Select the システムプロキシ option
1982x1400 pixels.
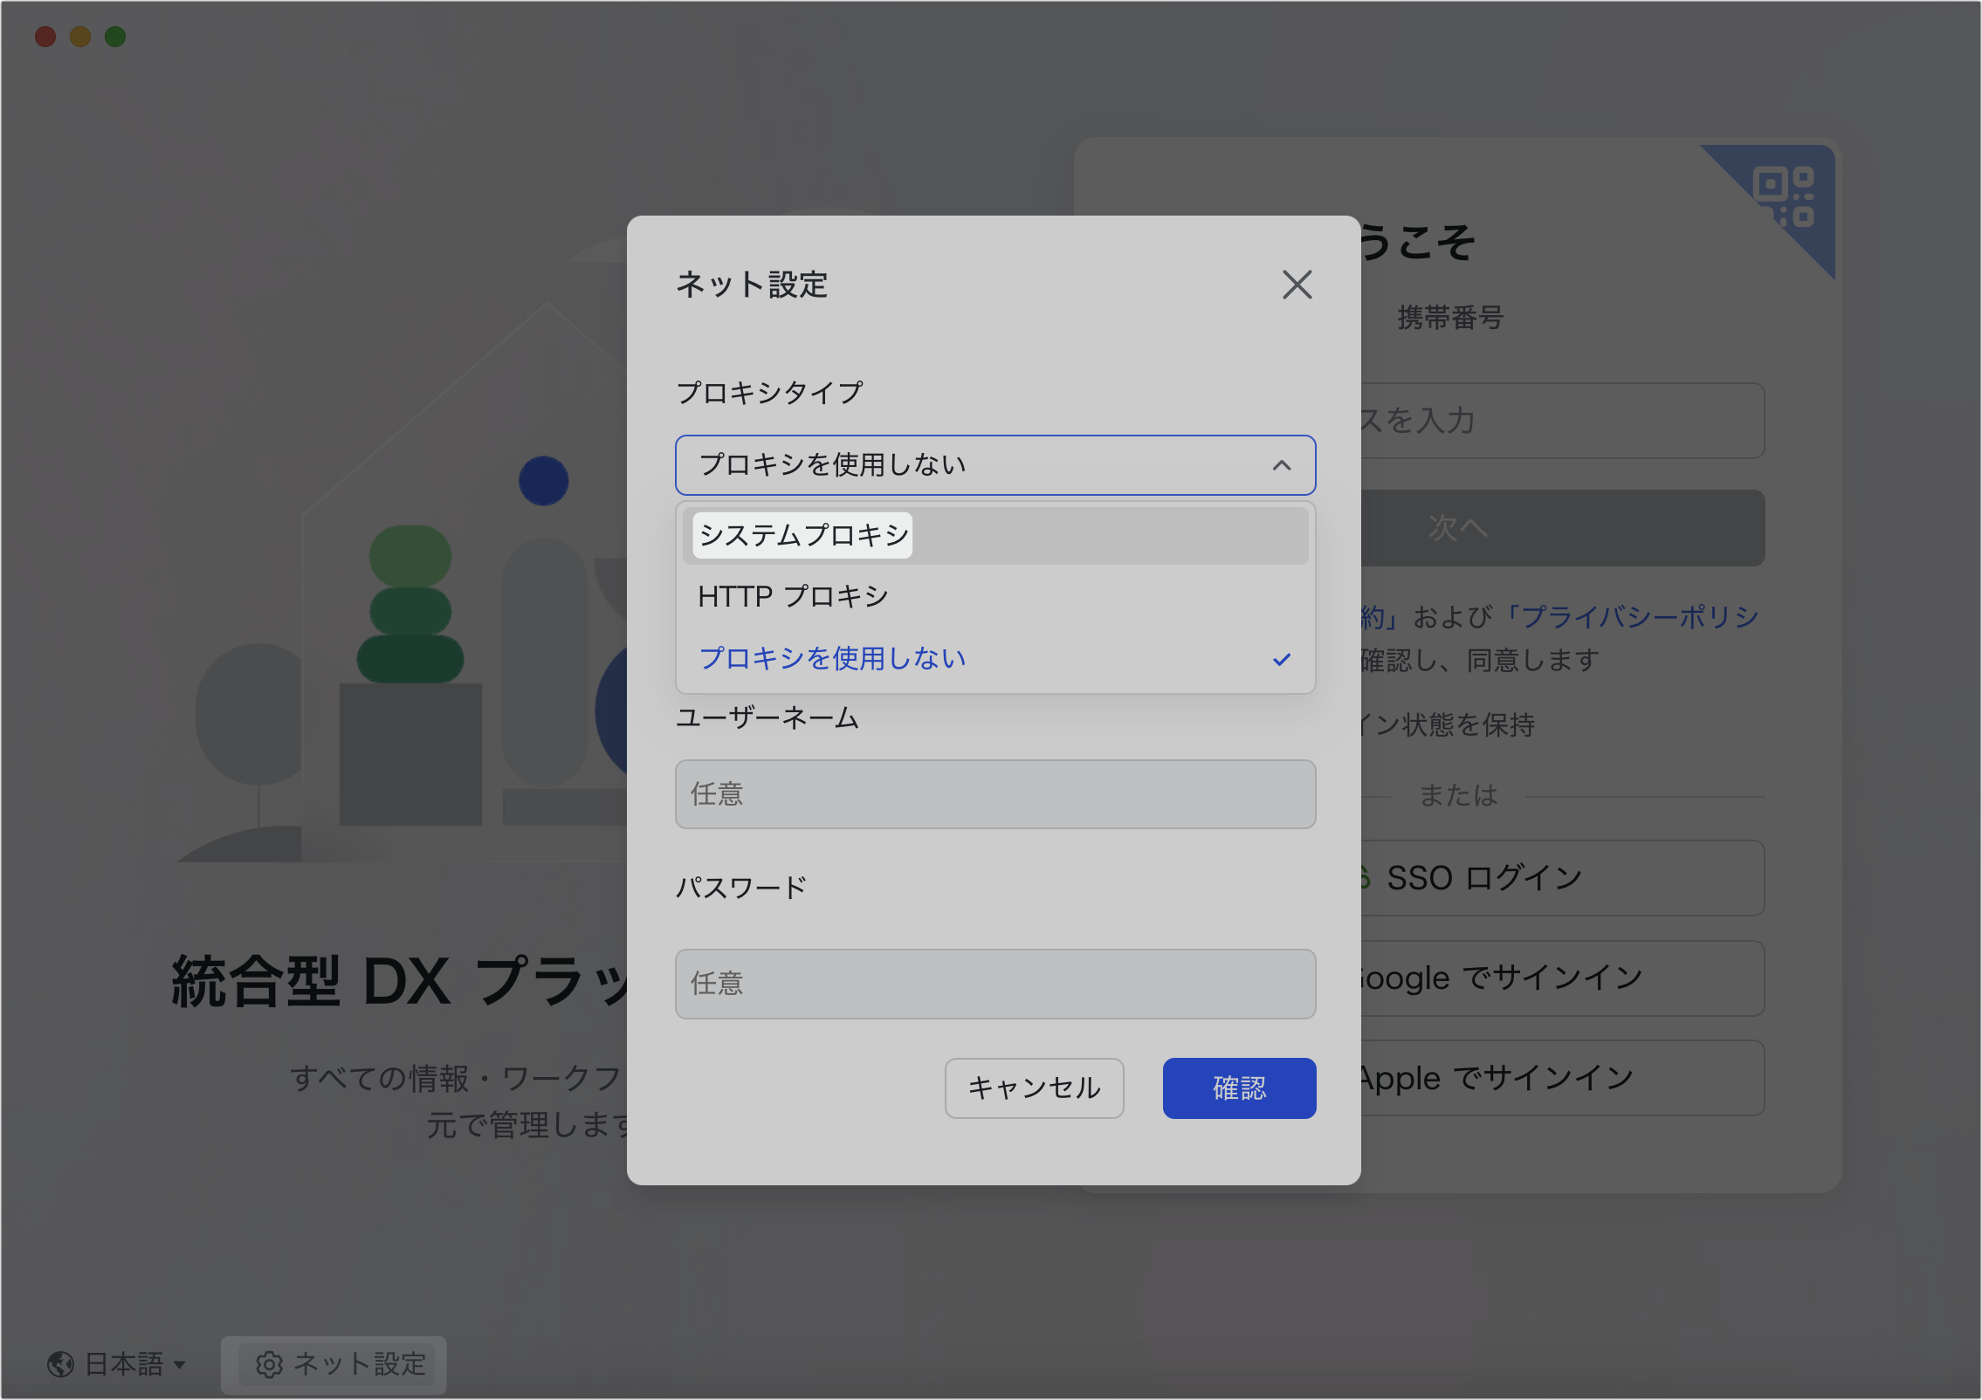(x=801, y=535)
